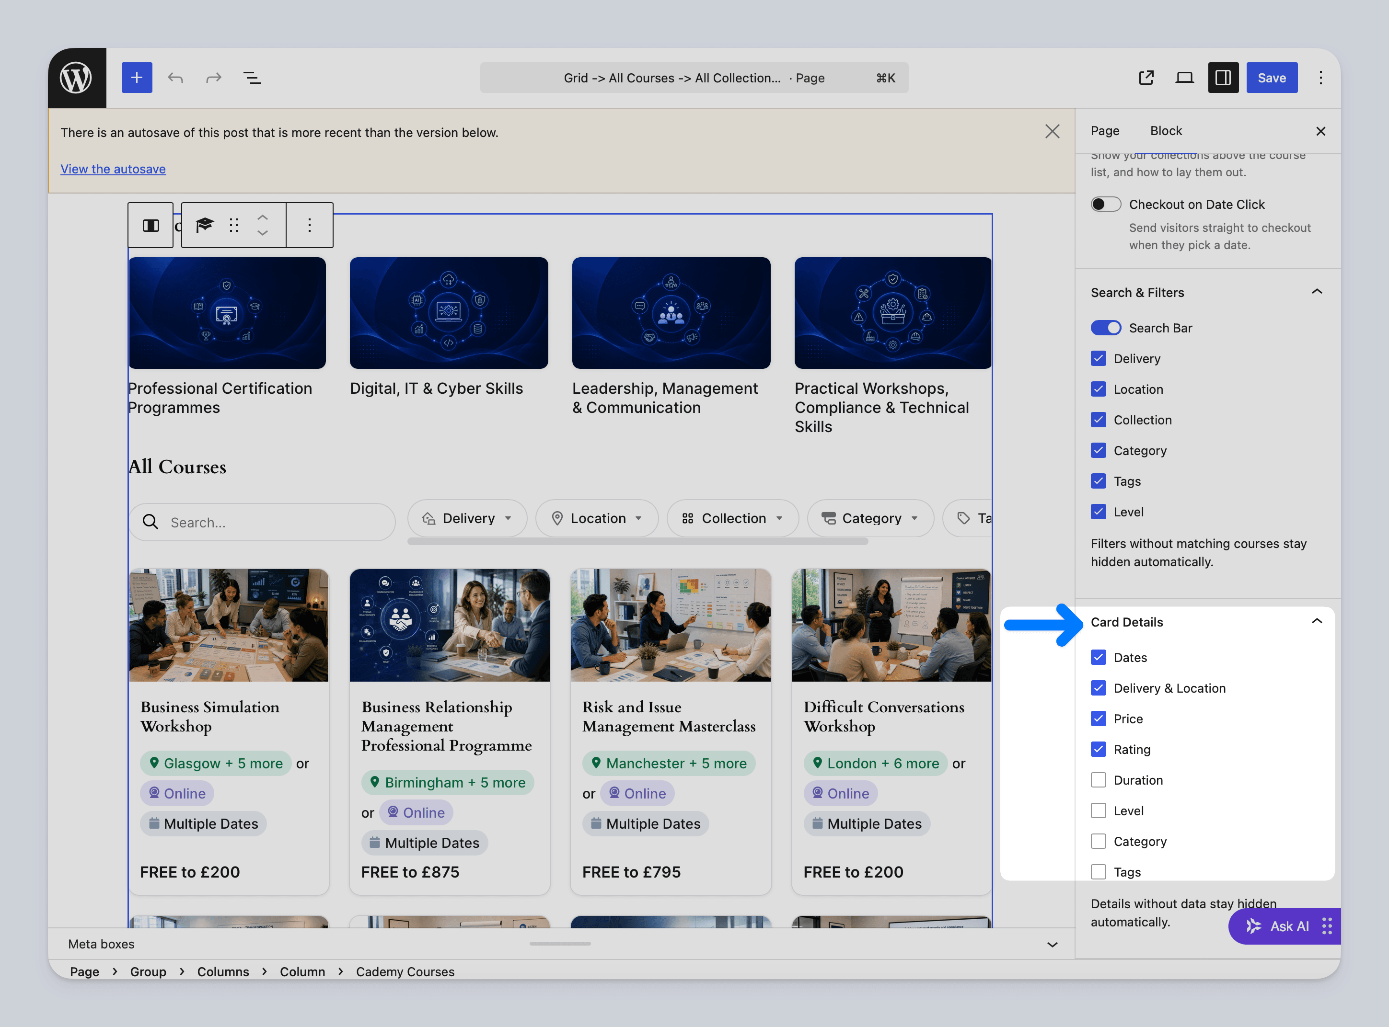
Task: Click Multiple Dates on Risk and Issue card
Action: pos(646,824)
